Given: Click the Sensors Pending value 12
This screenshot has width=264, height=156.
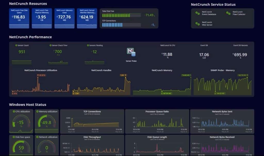Looking at the screenshot, I should point(94,52).
